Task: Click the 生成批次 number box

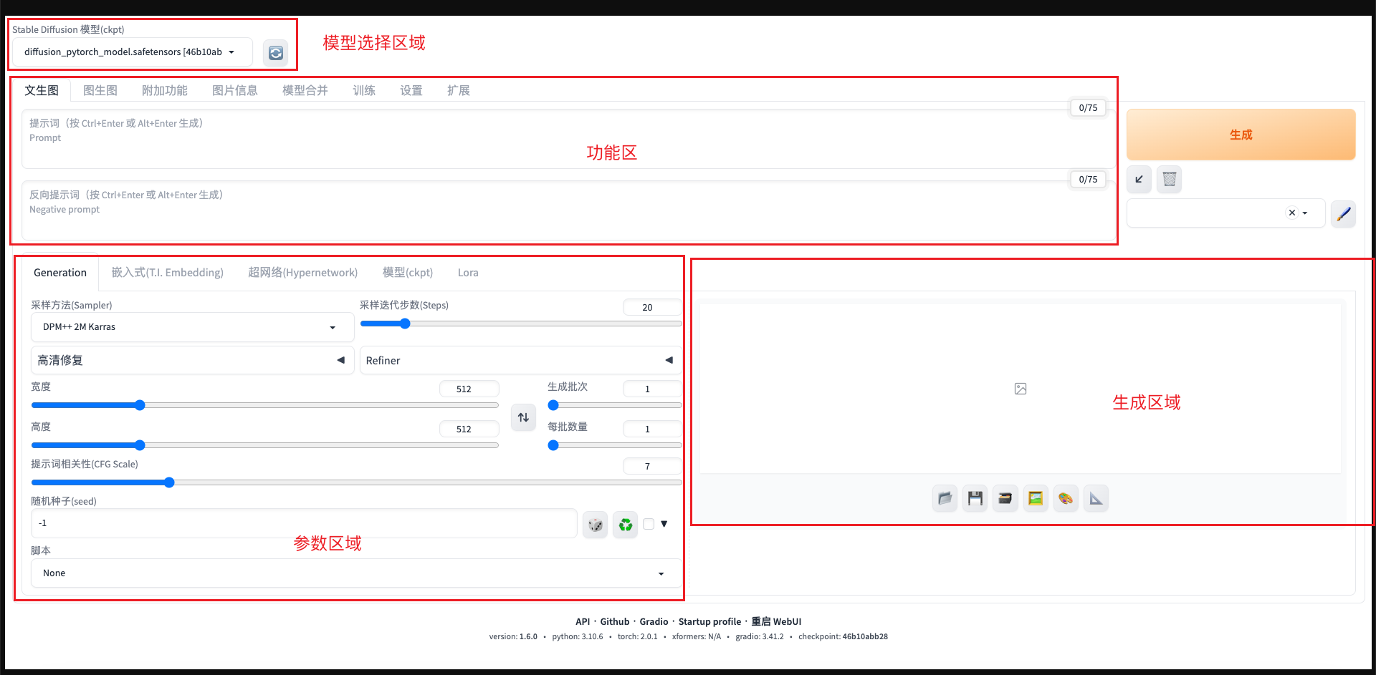Action: coord(652,389)
